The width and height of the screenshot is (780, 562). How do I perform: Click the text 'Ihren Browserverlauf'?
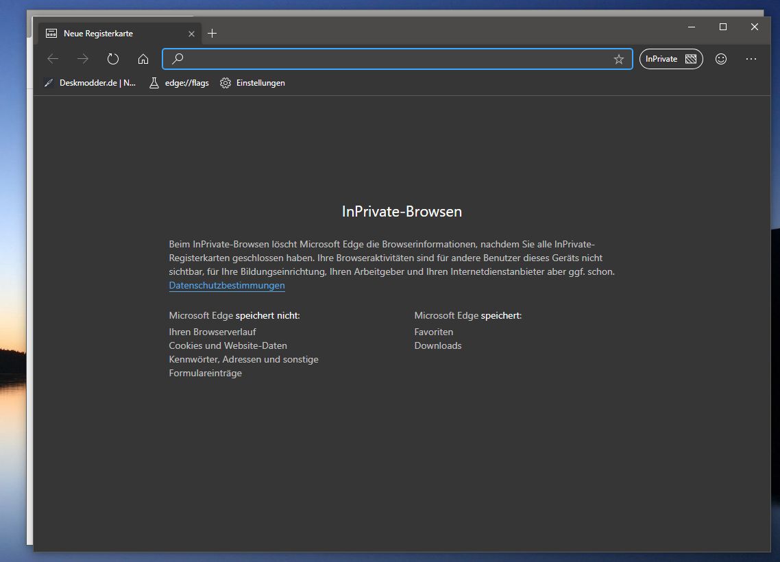tap(212, 332)
